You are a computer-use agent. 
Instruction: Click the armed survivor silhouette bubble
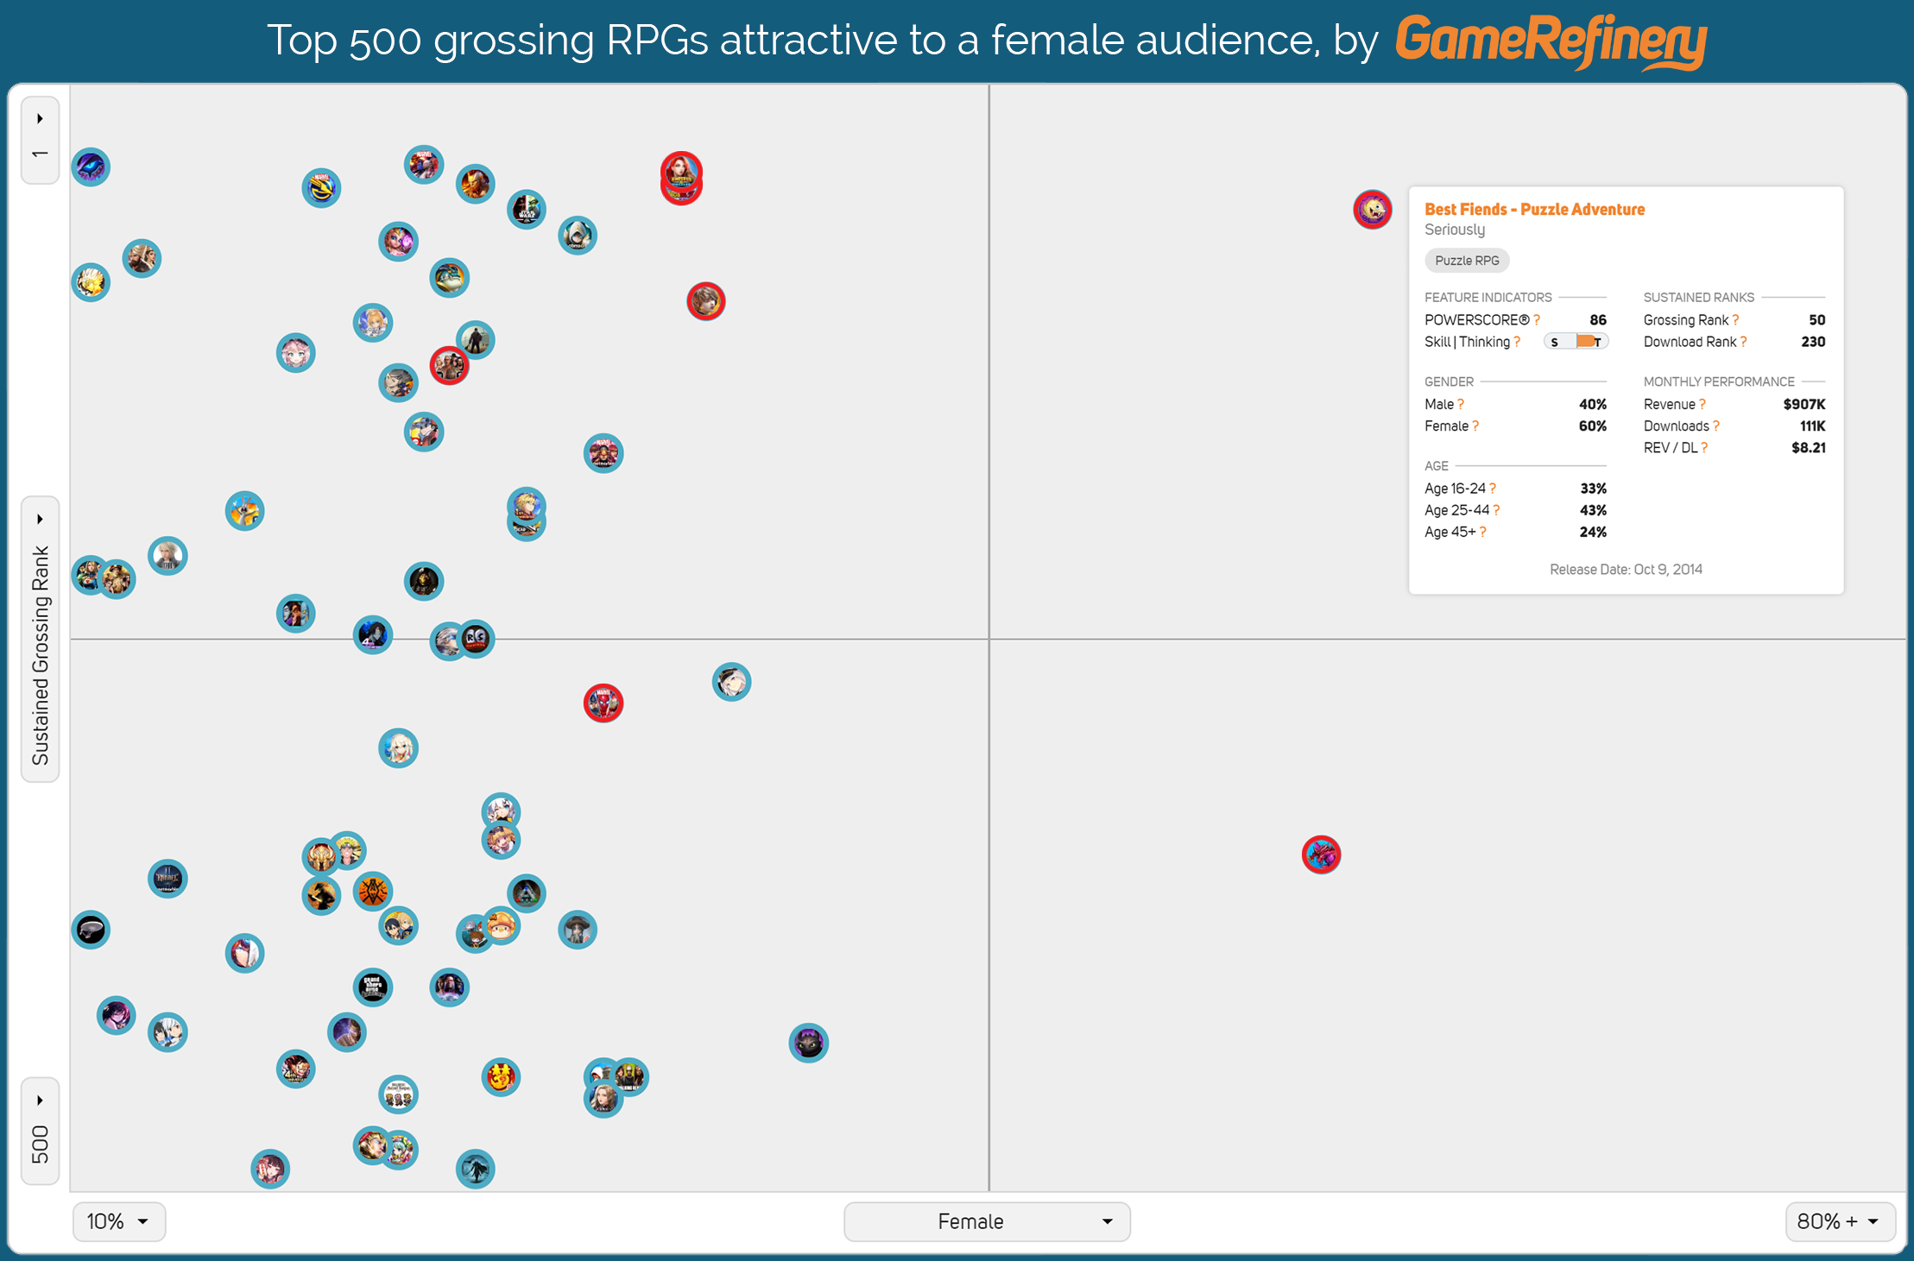475,339
